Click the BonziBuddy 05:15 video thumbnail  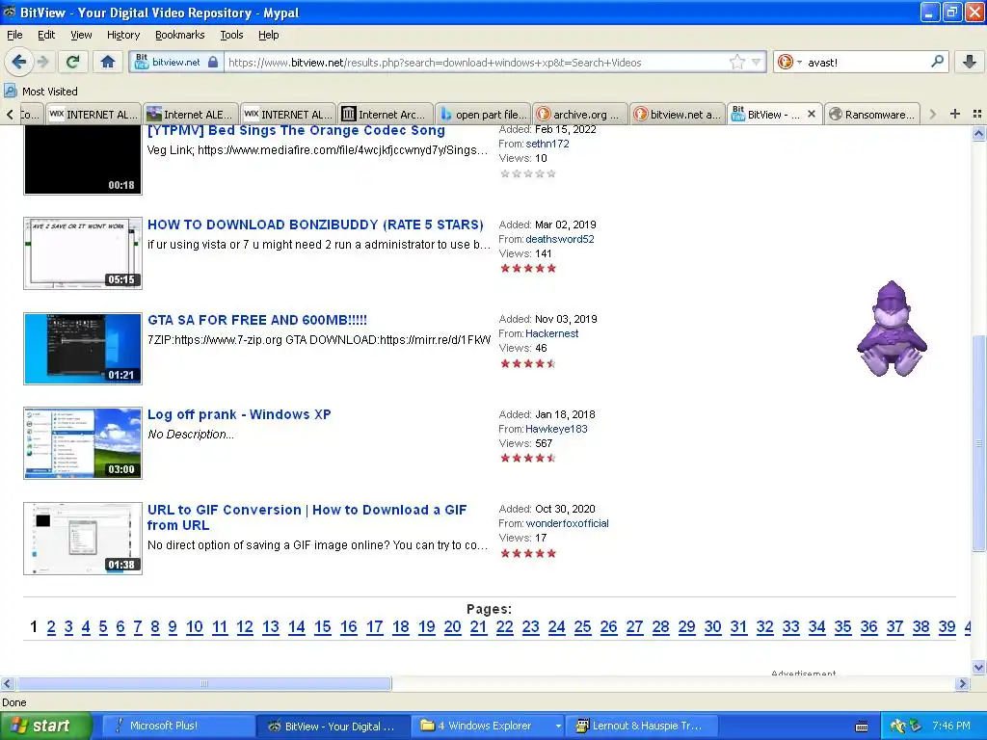click(x=83, y=253)
